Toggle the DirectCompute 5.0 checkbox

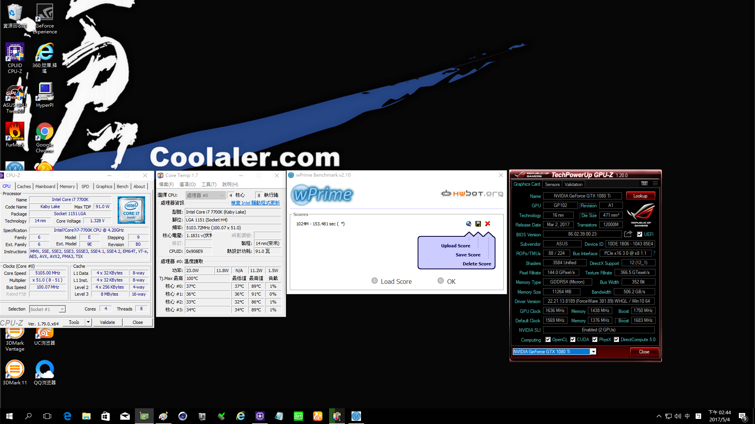pyautogui.click(x=617, y=340)
